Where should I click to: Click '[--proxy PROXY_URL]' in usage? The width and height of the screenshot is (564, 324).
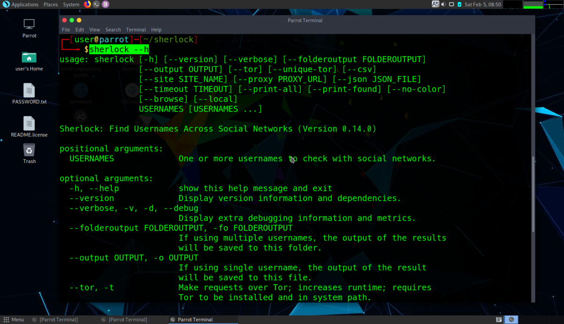click(x=280, y=79)
